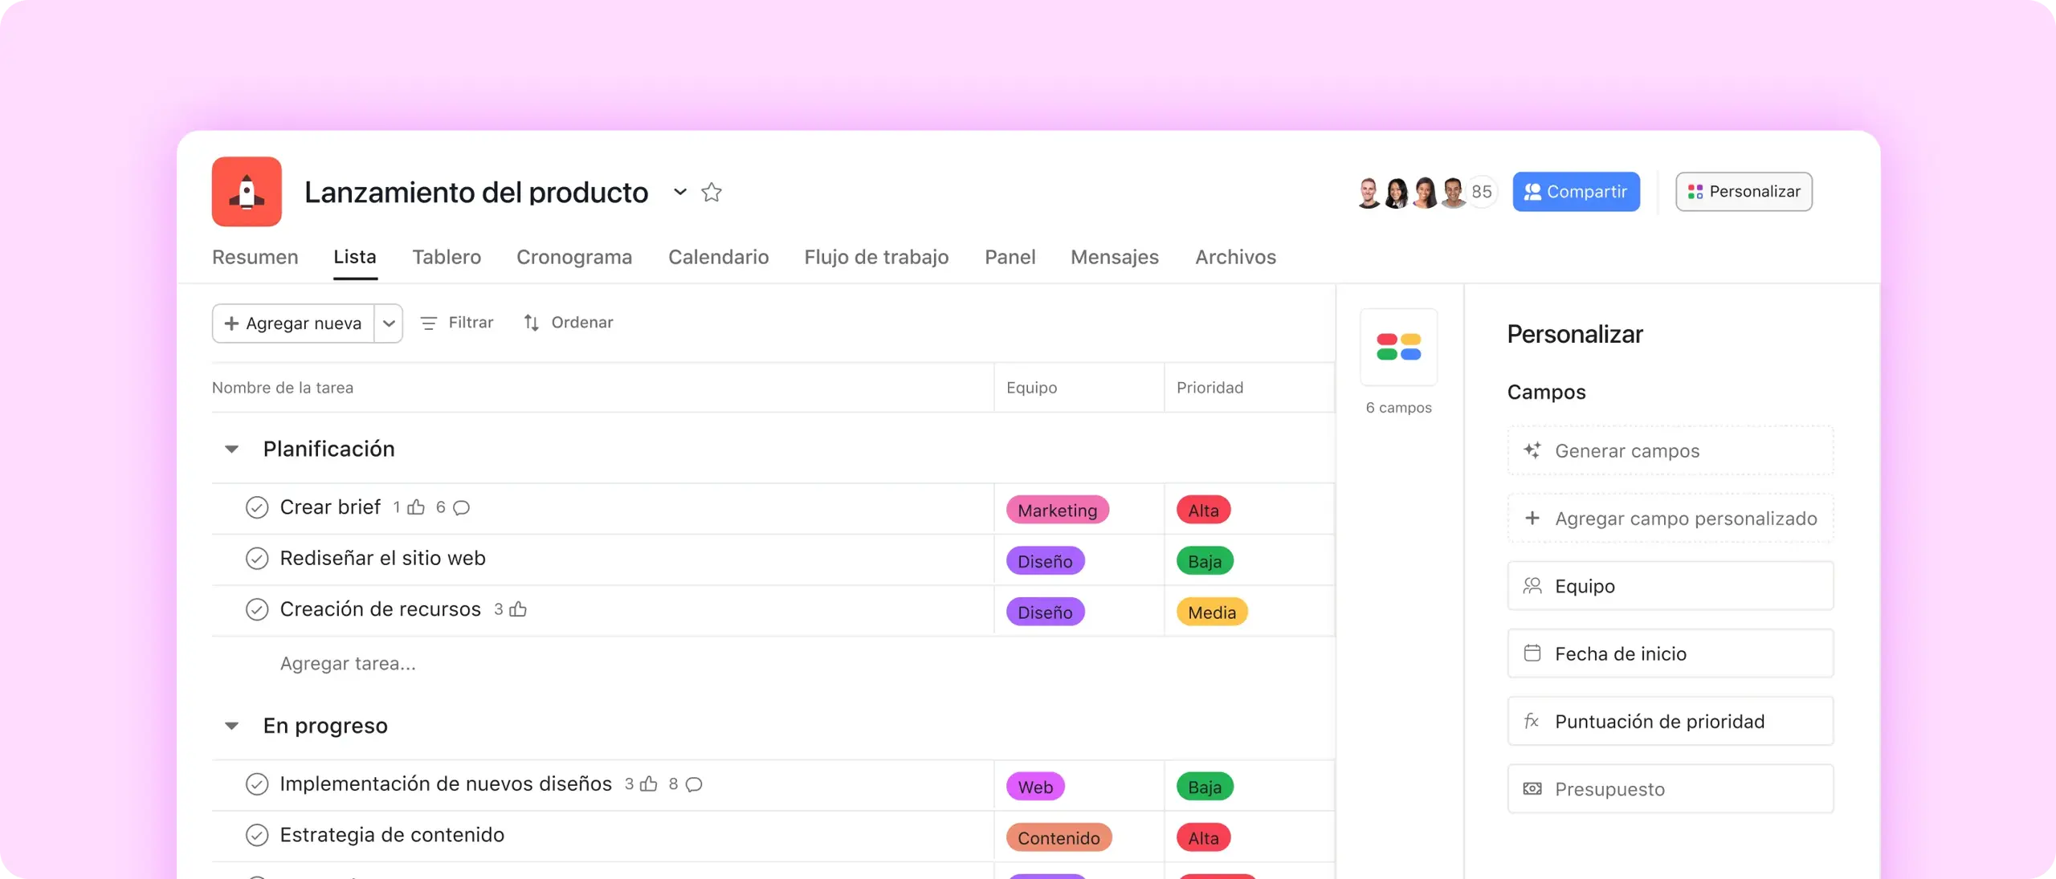Click the Nombre de la tarea column header

point(283,388)
